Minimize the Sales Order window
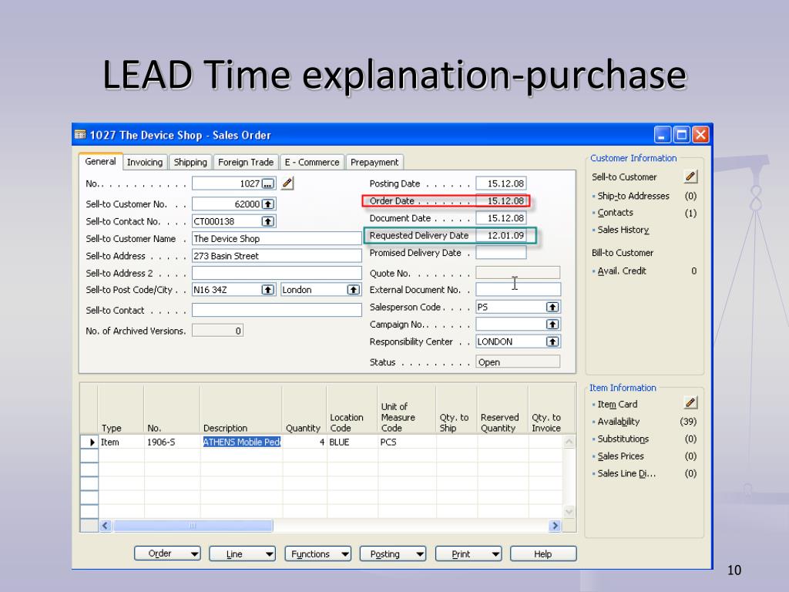 [662, 134]
